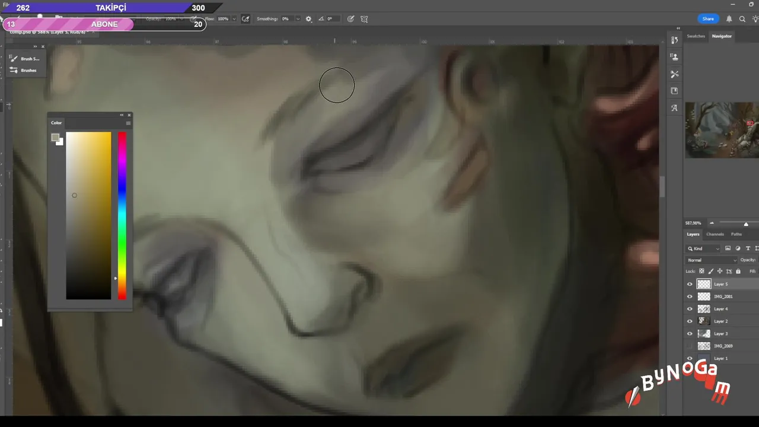Viewport: 759px width, 427px height.
Task: Filter layers by pixel layers
Action: pyautogui.click(x=728, y=248)
